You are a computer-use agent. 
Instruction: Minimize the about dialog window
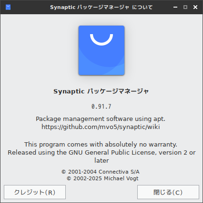pos(175,7)
